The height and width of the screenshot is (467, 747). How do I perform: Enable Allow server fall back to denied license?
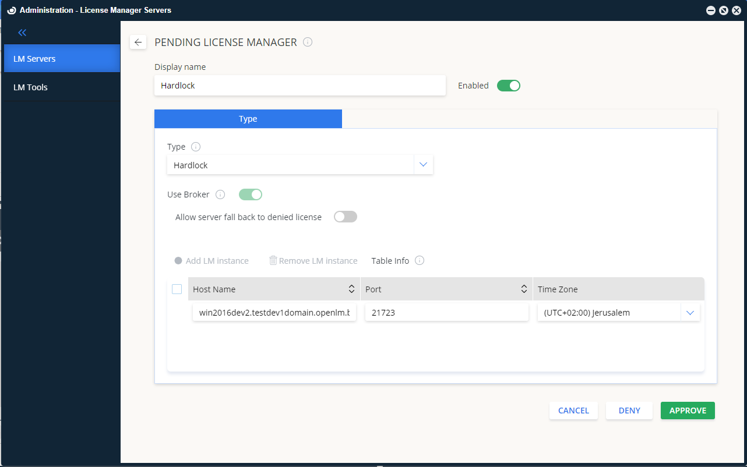click(345, 217)
